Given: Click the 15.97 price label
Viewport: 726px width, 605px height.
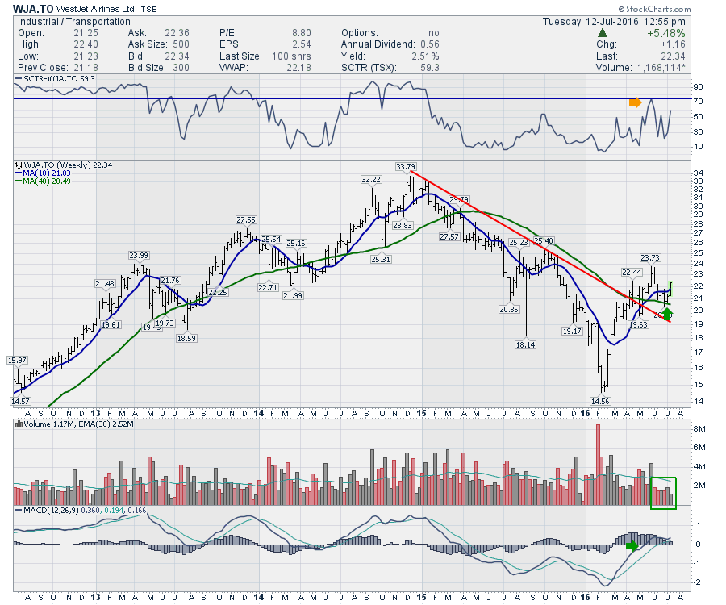Looking at the screenshot, I should pos(17,360).
